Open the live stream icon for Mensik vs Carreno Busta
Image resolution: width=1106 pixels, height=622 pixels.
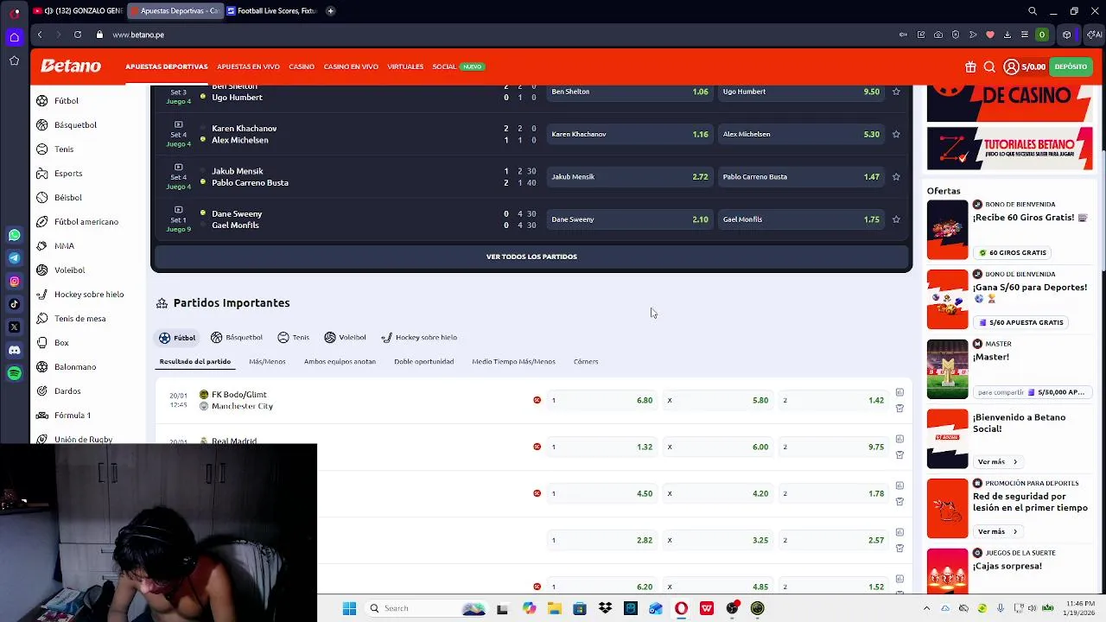point(179,167)
